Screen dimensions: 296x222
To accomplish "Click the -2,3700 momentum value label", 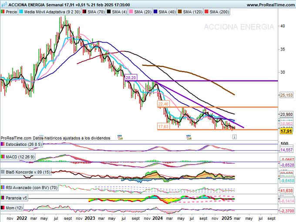I will (287, 211).
